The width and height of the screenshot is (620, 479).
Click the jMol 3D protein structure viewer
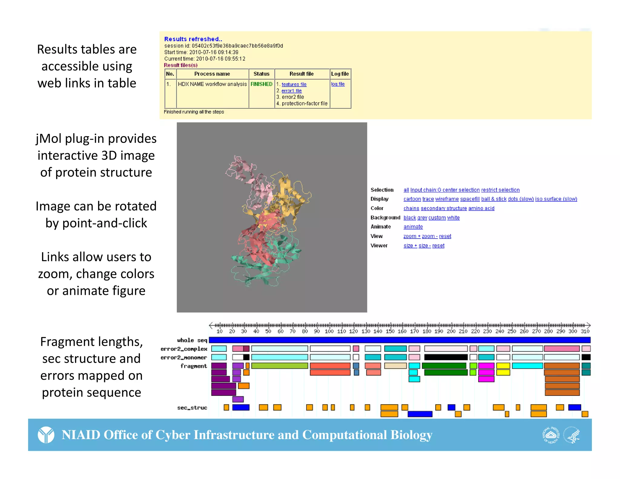click(x=272, y=217)
